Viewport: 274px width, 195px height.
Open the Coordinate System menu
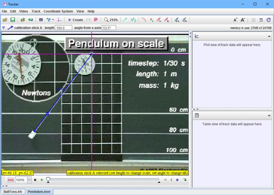click(58, 11)
